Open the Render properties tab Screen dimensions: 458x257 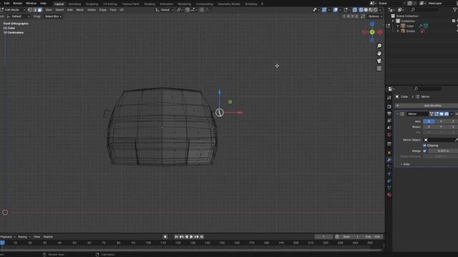pos(389,106)
